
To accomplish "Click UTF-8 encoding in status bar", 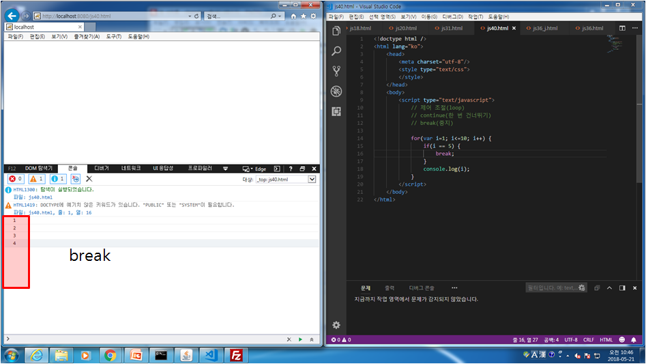I will (571, 339).
